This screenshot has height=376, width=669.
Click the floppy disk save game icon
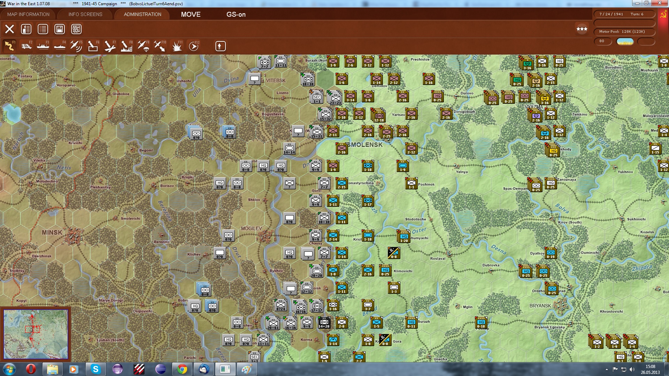pyautogui.click(x=60, y=29)
